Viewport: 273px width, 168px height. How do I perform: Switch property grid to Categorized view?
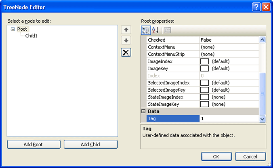tap(146, 30)
